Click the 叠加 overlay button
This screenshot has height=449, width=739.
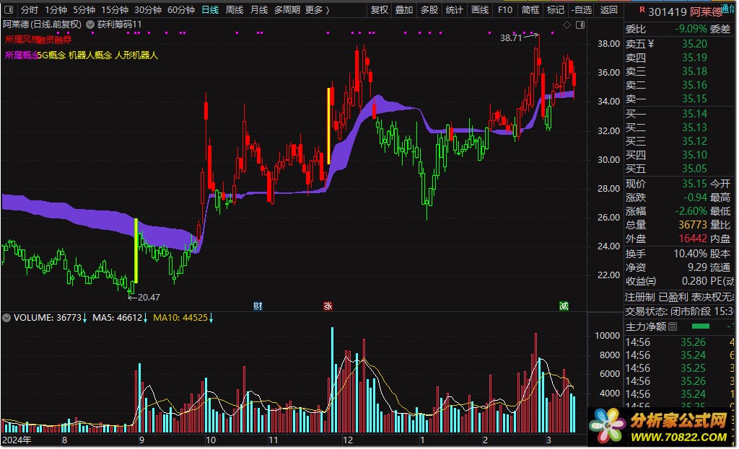coord(404,10)
